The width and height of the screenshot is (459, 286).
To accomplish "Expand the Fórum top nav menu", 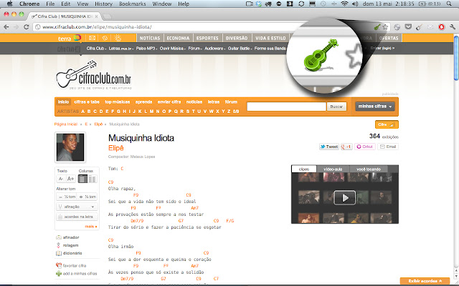I will tap(195, 49).
